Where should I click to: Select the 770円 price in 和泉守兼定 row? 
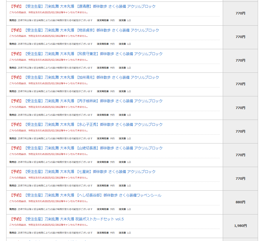(240, 60)
